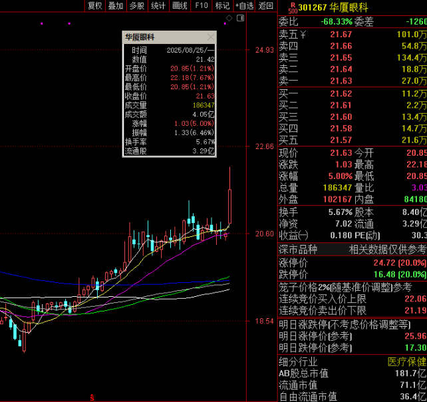Image resolution: width=427 pixels, height=402 pixels.
Task: Click the R 500 tag beside stock code
Action: coord(293,8)
